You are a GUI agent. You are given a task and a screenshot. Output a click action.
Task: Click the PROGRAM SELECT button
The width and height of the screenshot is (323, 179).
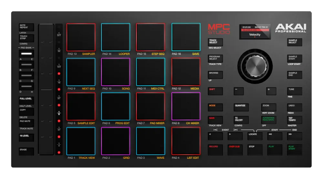pos(215,59)
